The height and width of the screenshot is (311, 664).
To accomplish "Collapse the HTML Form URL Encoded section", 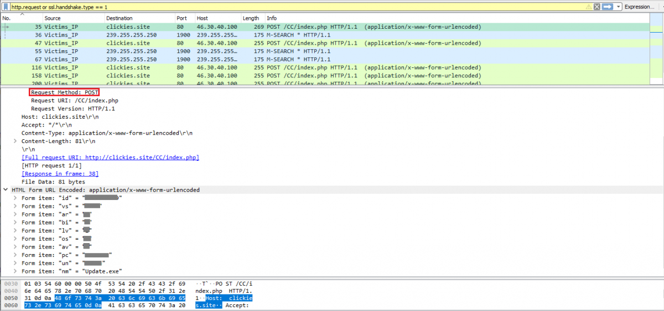I will tap(6, 190).
